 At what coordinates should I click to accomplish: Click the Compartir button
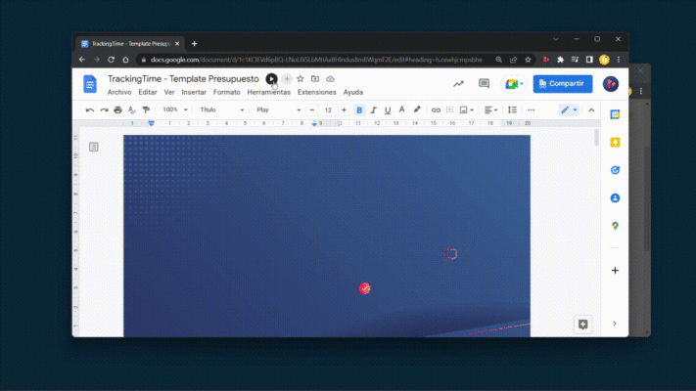click(x=563, y=84)
